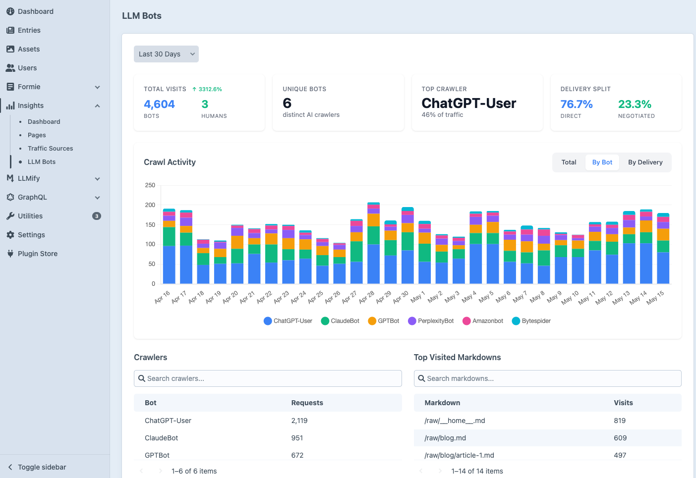
Task: Click the Assets image icon
Action: click(10, 49)
